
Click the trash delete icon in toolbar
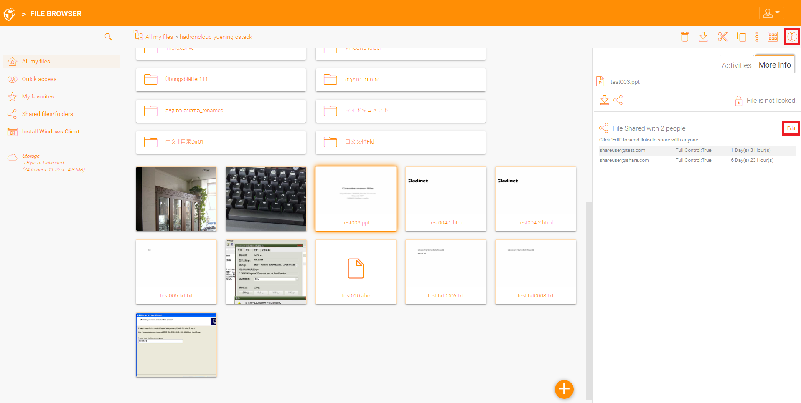(x=684, y=37)
